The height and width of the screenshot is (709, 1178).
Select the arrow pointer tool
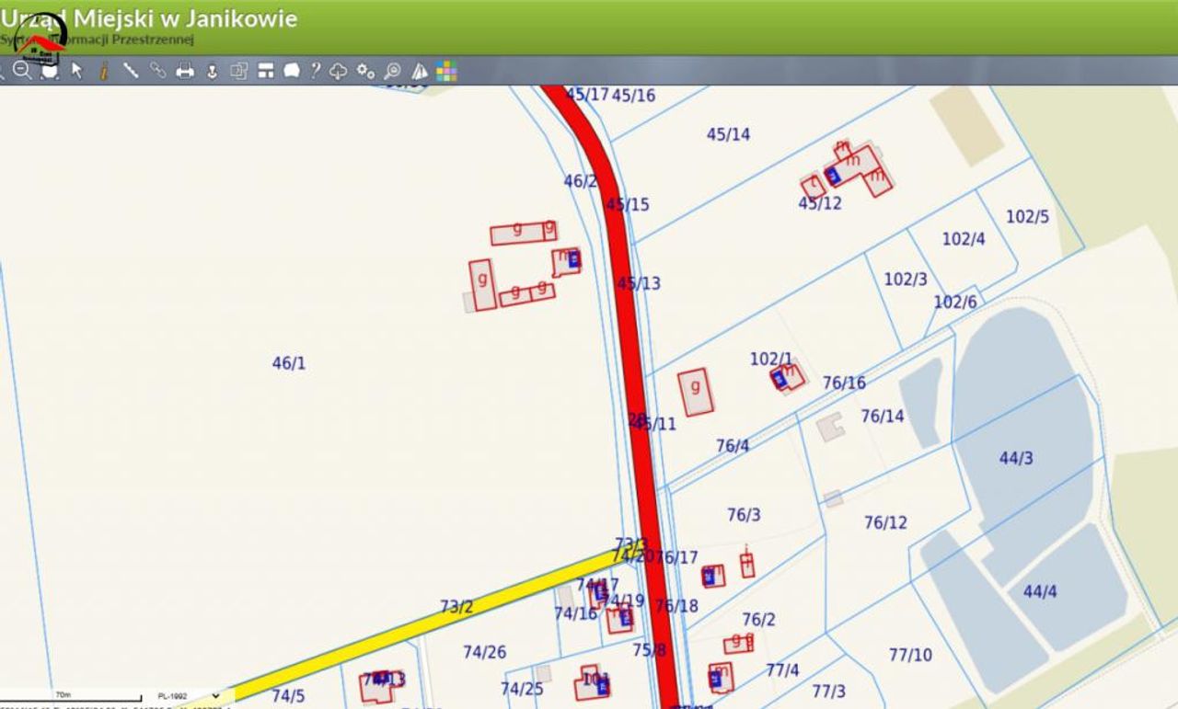77,71
